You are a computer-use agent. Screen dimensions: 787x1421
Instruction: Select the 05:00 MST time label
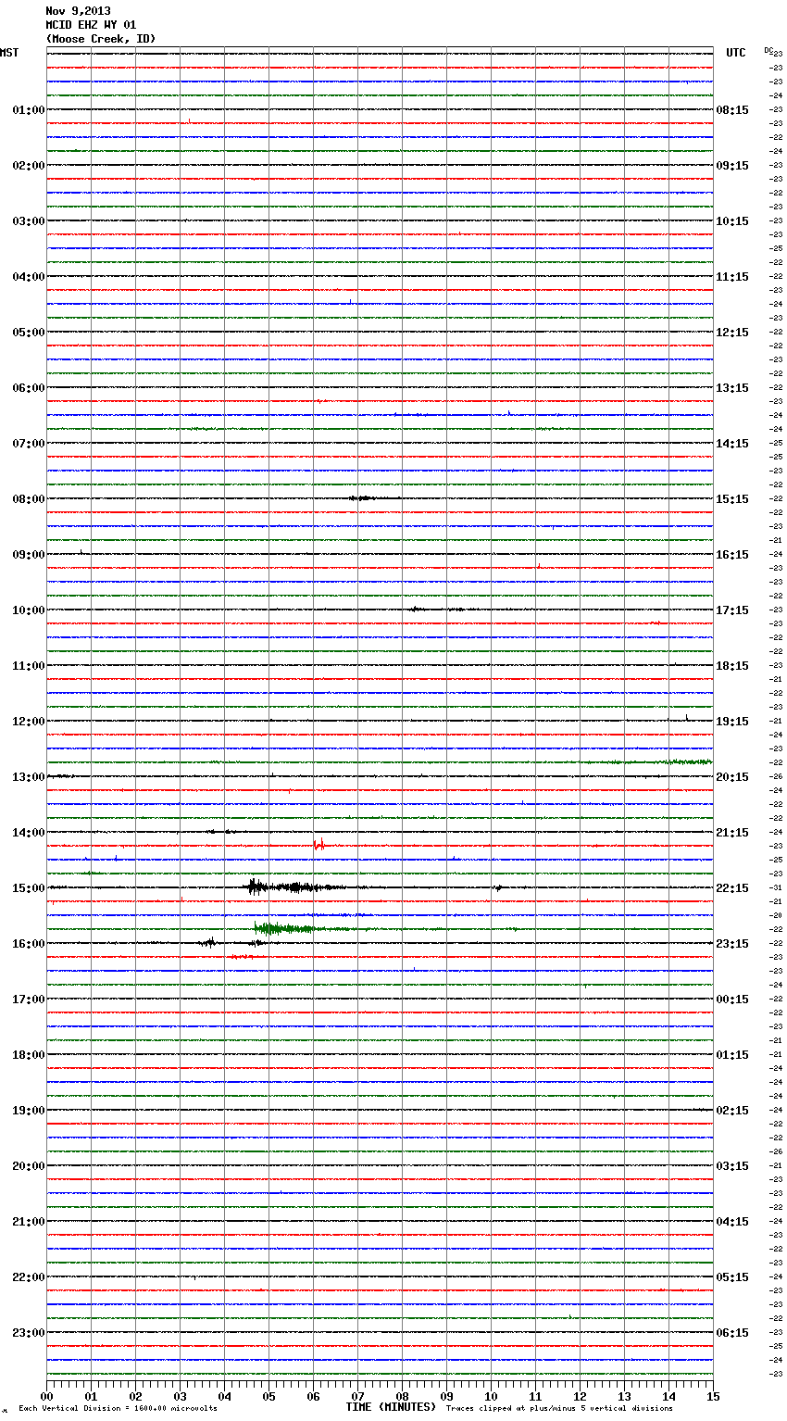(x=28, y=333)
